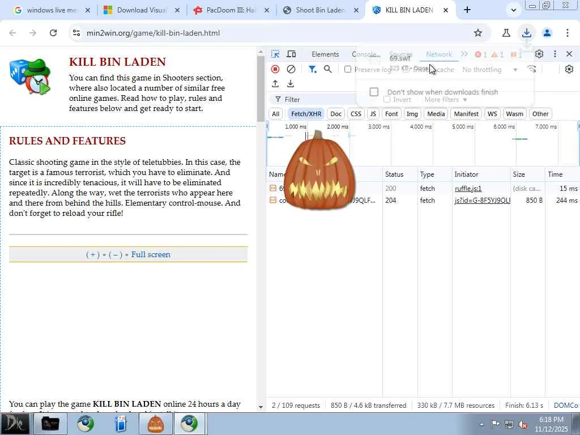This screenshot has width=580, height=435.
Task: Click the export HAR download icon
Action: coord(291,84)
